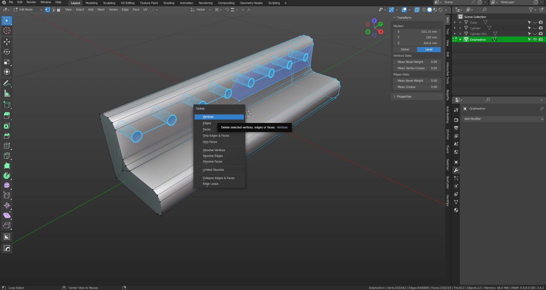Select the Rotate tool

(x=7, y=52)
